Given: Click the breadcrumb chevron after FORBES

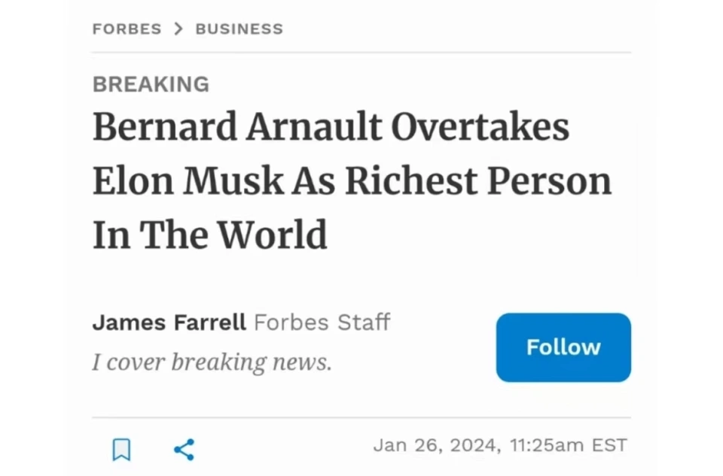Looking at the screenshot, I should 178,29.
